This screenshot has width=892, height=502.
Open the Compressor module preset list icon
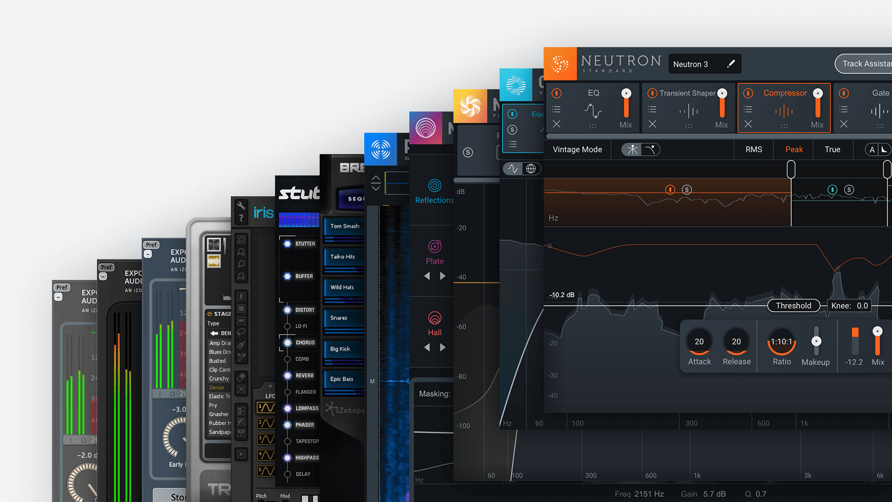tap(748, 109)
